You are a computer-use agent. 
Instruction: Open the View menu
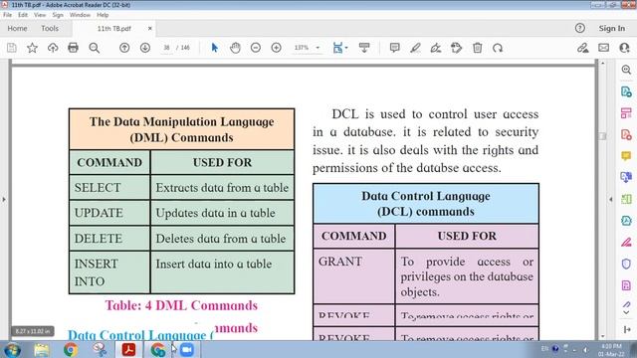coord(40,15)
